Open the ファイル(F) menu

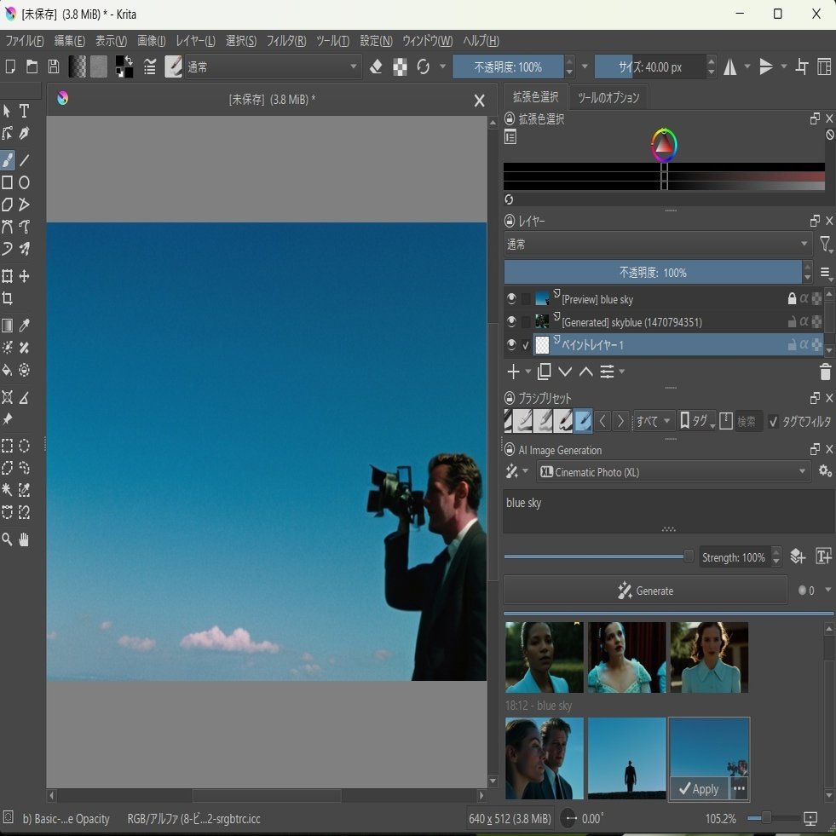(x=25, y=41)
